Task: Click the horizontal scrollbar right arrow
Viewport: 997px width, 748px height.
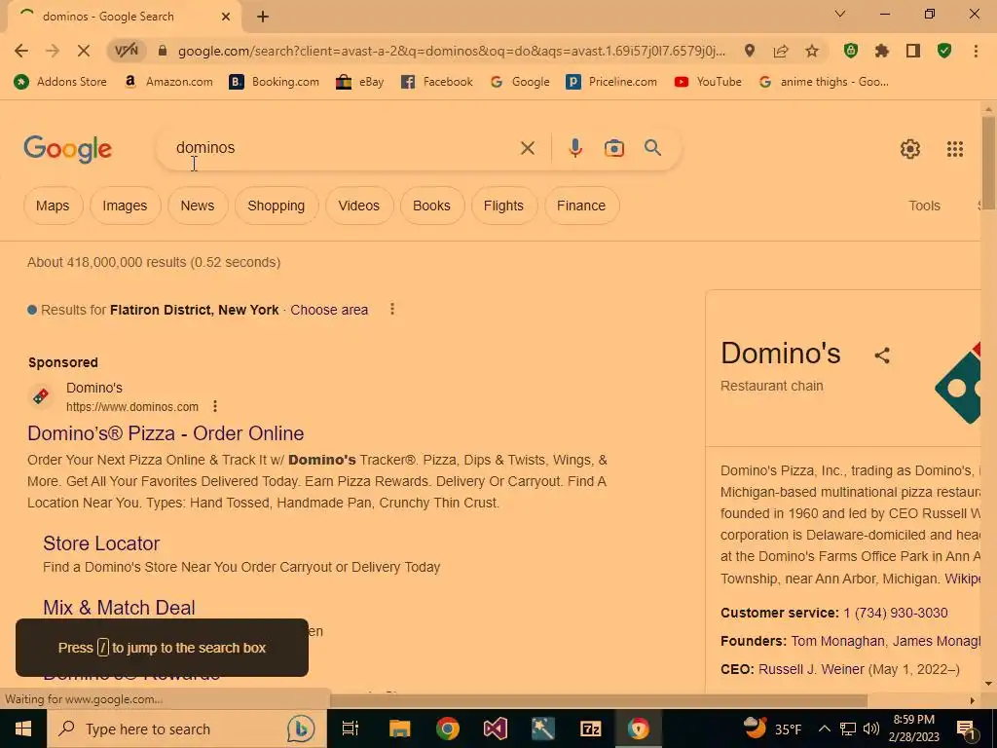Action: [972, 700]
